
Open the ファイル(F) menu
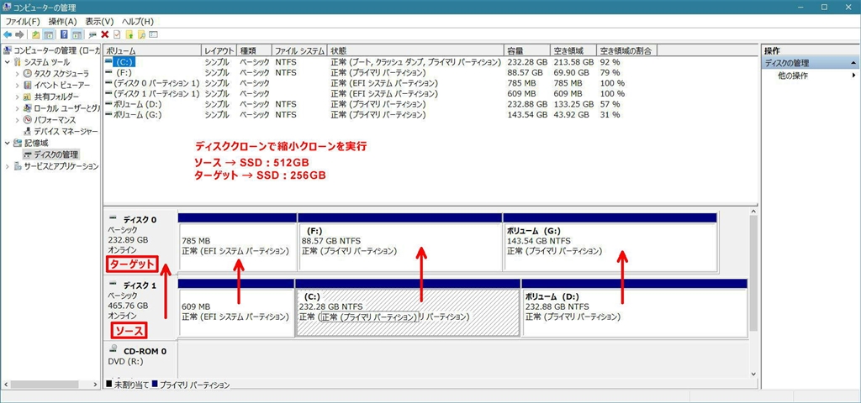tap(23, 21)
